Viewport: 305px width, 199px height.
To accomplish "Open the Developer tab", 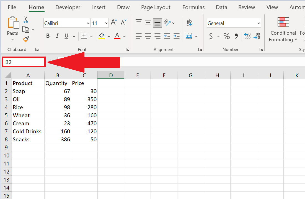I will 68,7.
